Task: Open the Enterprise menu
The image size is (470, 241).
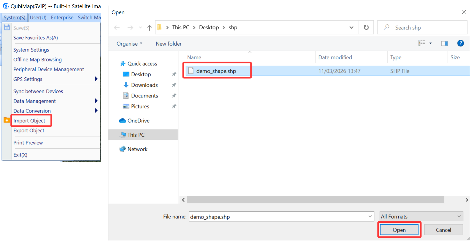Action: pos(62,18)
